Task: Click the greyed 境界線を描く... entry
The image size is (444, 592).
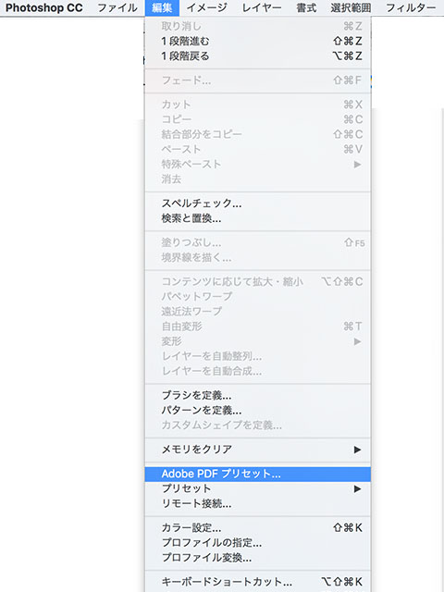Action: (x=258, y=258)
